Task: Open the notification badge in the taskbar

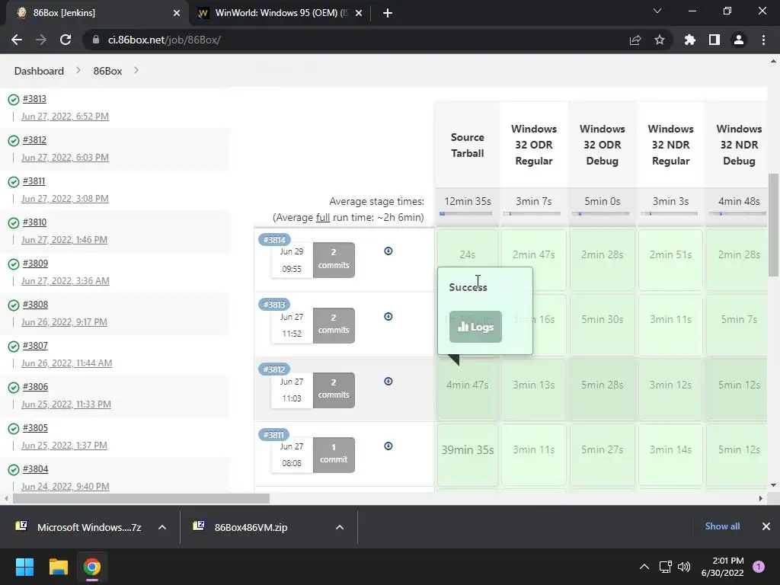Action: 759,567
